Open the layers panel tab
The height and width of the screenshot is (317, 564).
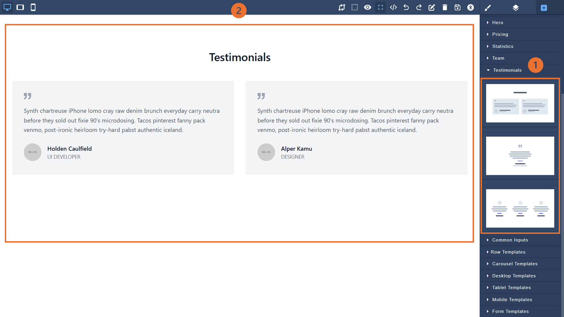click(x=515, y=8)
